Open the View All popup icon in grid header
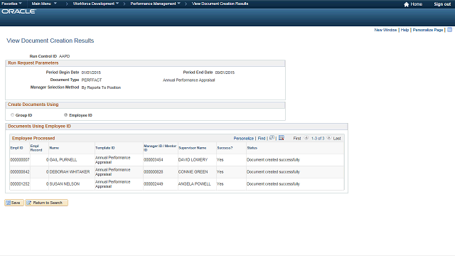Image resolution: width=455 pixels, height=256 pixels. pyautogui.click(x=272, y=138)
